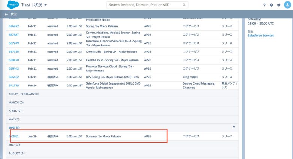Collapse the JUNE section arrow

[234, 126]
